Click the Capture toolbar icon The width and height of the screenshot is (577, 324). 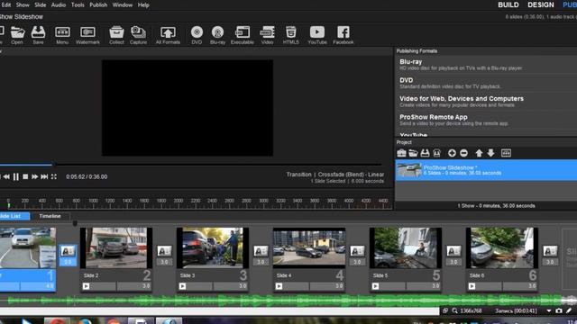coord(138,35)
